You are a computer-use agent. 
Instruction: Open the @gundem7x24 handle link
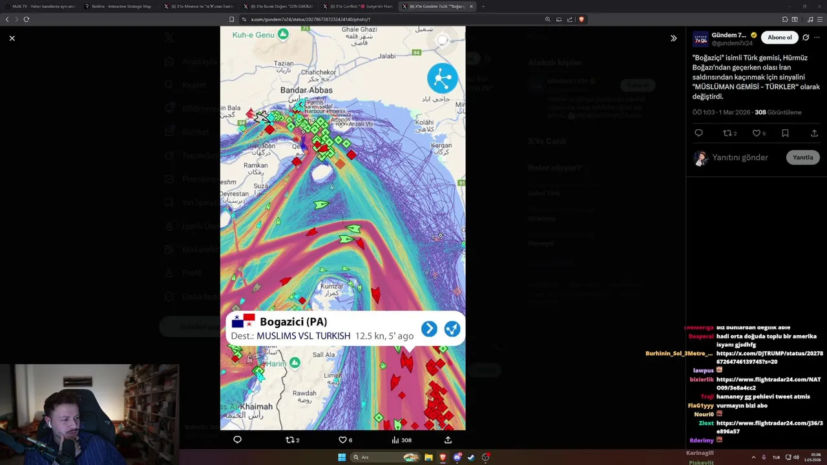(x=732, y=43)
